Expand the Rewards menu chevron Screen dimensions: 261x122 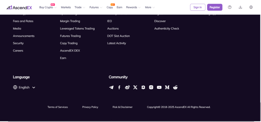[x=139, y=7]
